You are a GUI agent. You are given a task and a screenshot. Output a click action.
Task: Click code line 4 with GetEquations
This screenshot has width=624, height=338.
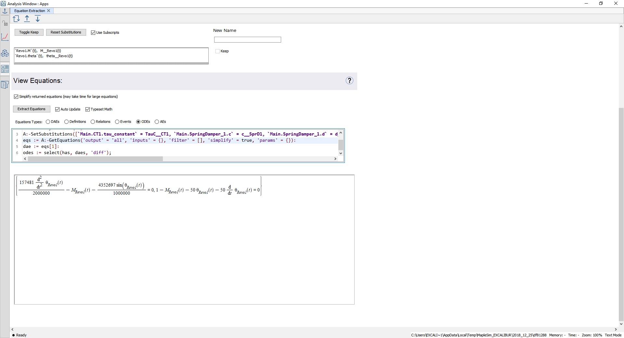(x=159, y=140)
